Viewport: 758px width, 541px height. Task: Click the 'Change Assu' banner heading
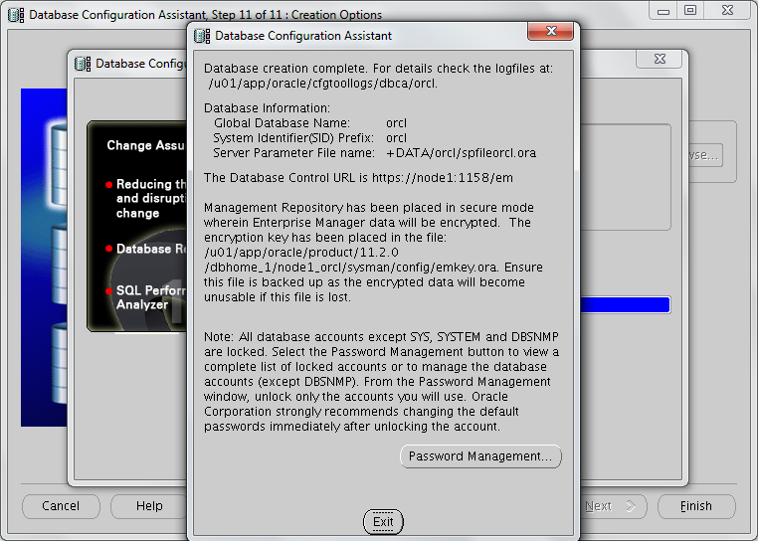(145, 145)
